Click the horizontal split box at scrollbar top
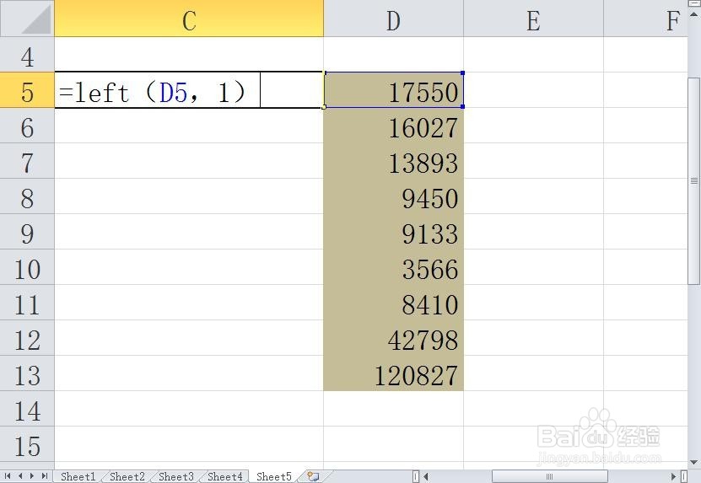701x483 pixels. point(694,2)
